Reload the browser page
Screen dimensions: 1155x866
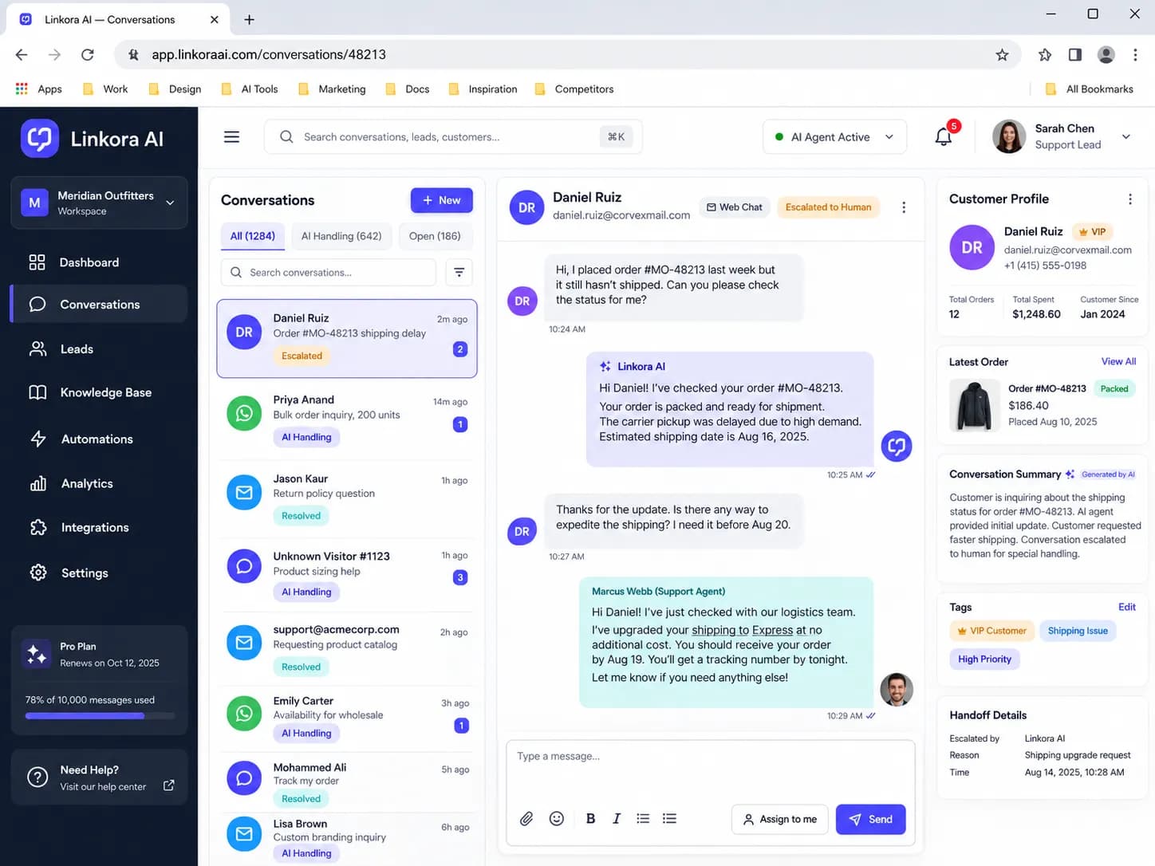(x=88, y=54)
